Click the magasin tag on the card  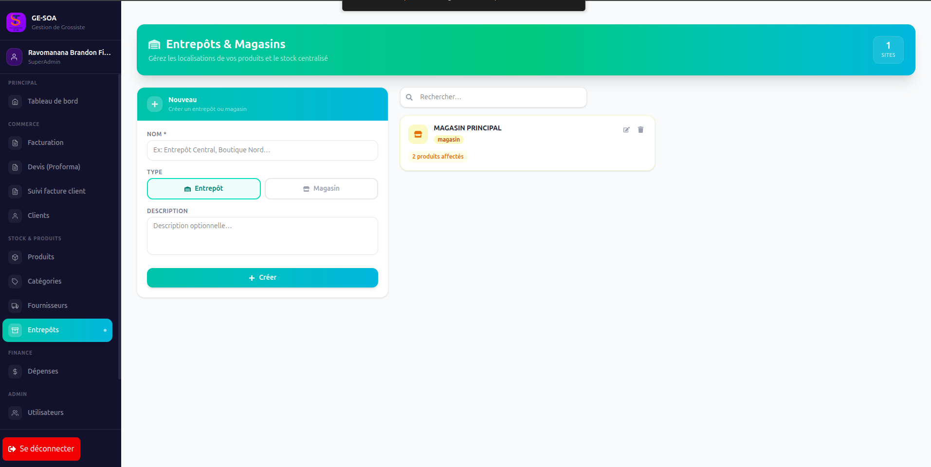(449, 140)
